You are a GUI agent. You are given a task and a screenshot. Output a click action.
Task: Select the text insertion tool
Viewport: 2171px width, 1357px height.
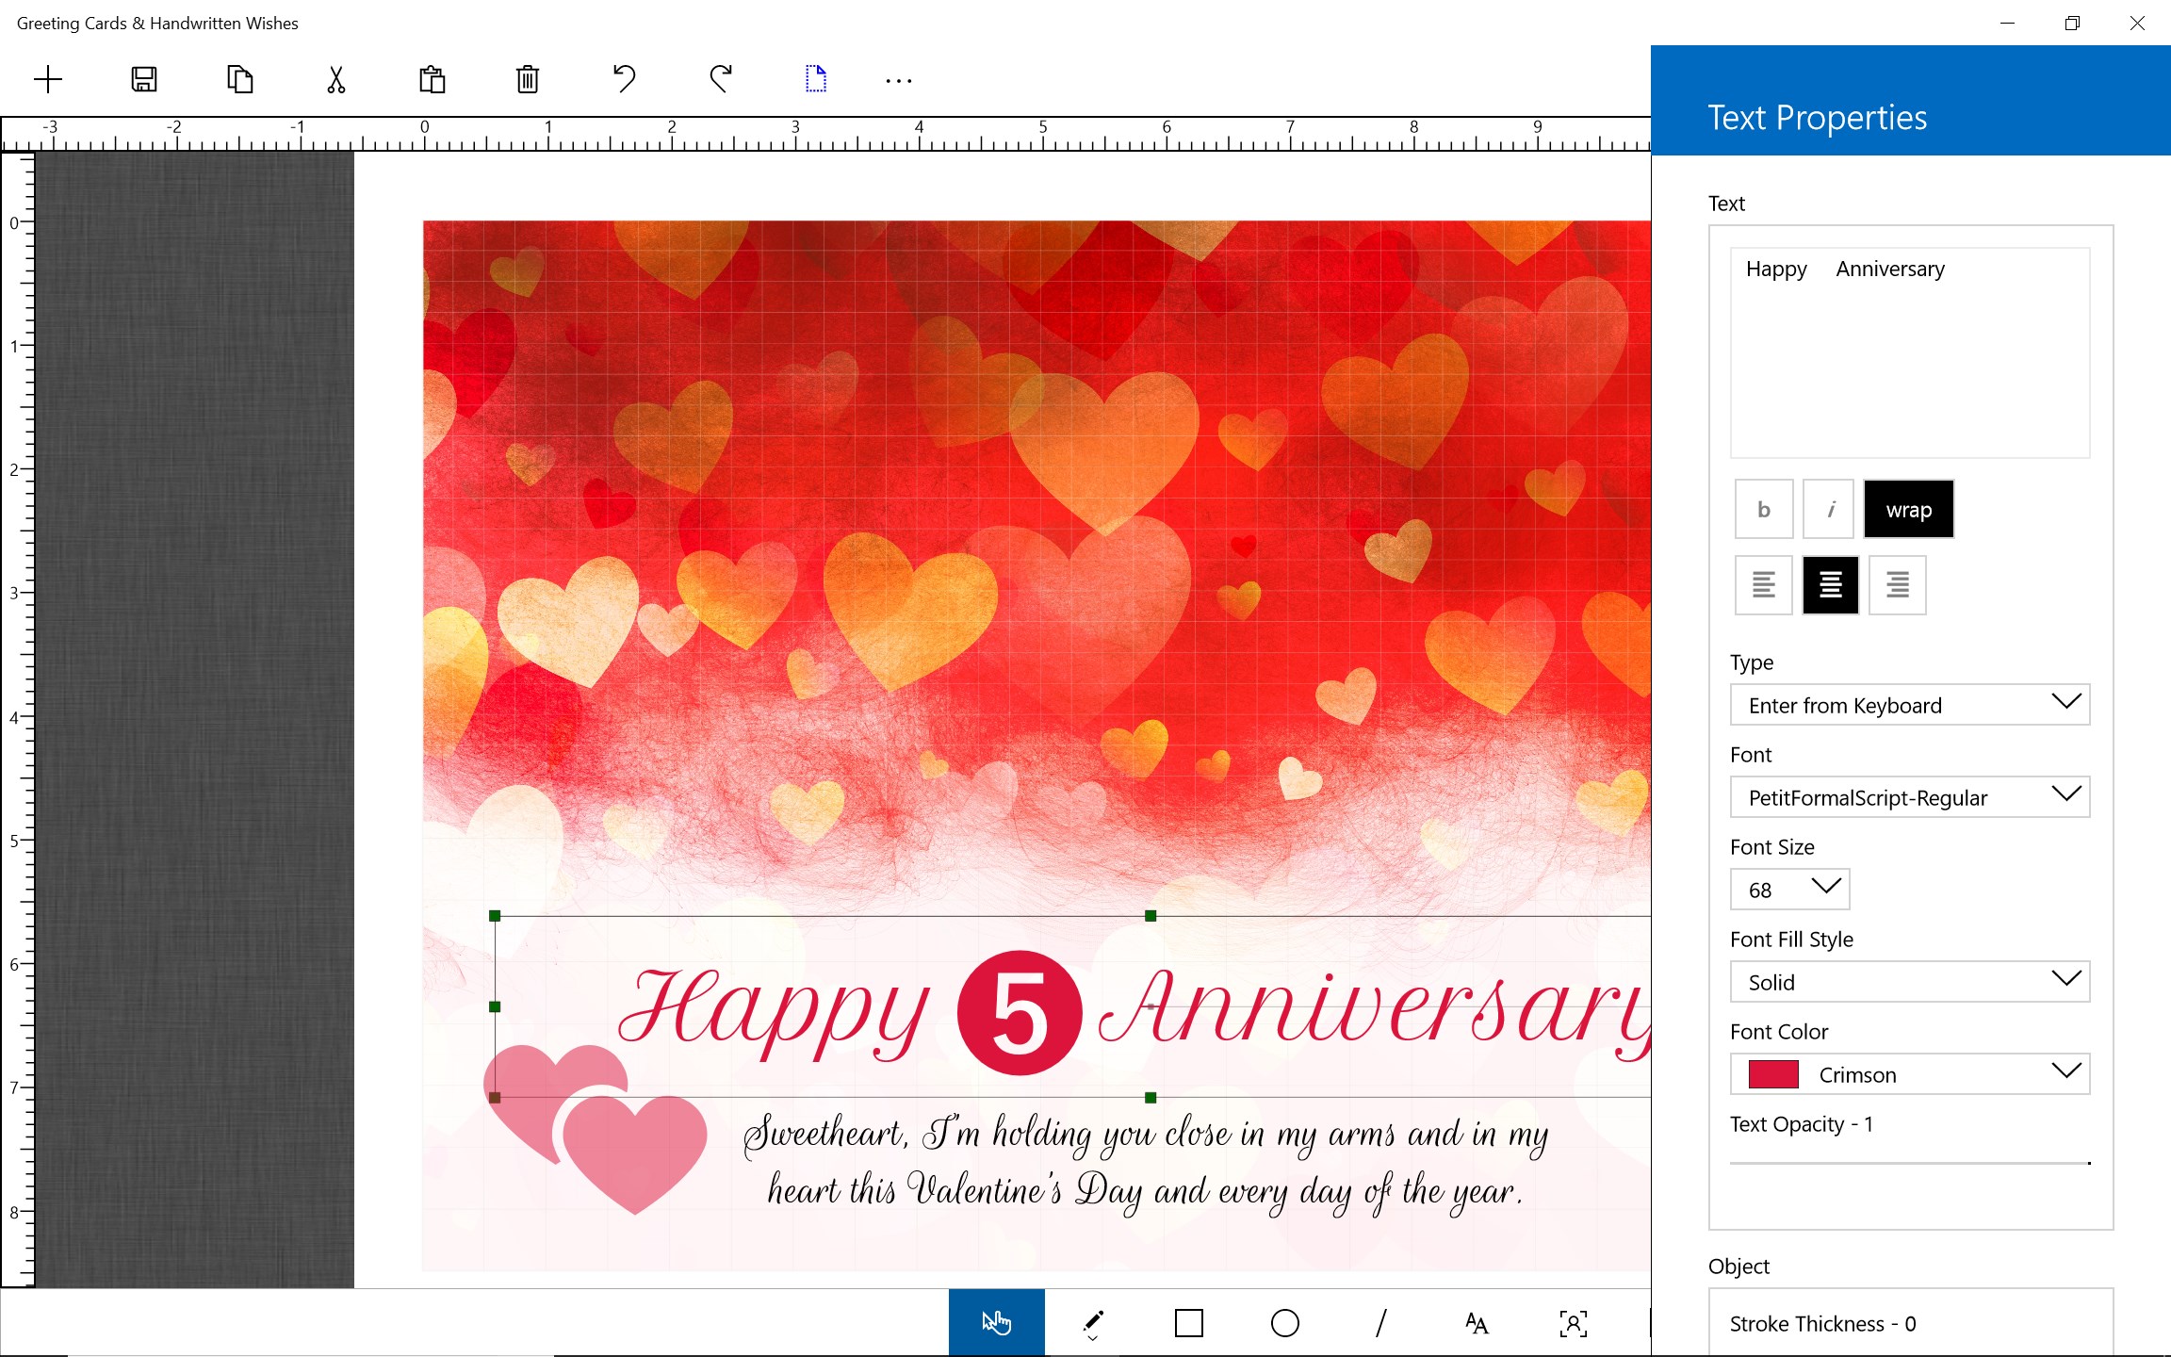tap(1475, 1322)
